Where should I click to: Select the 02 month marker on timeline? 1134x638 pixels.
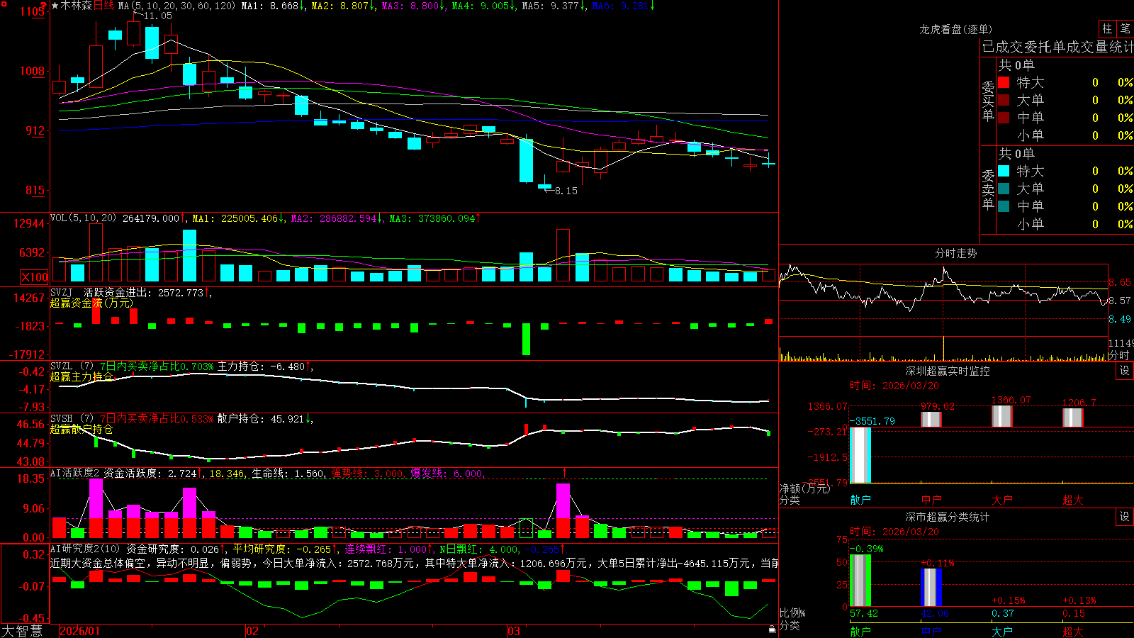point(252,631)
